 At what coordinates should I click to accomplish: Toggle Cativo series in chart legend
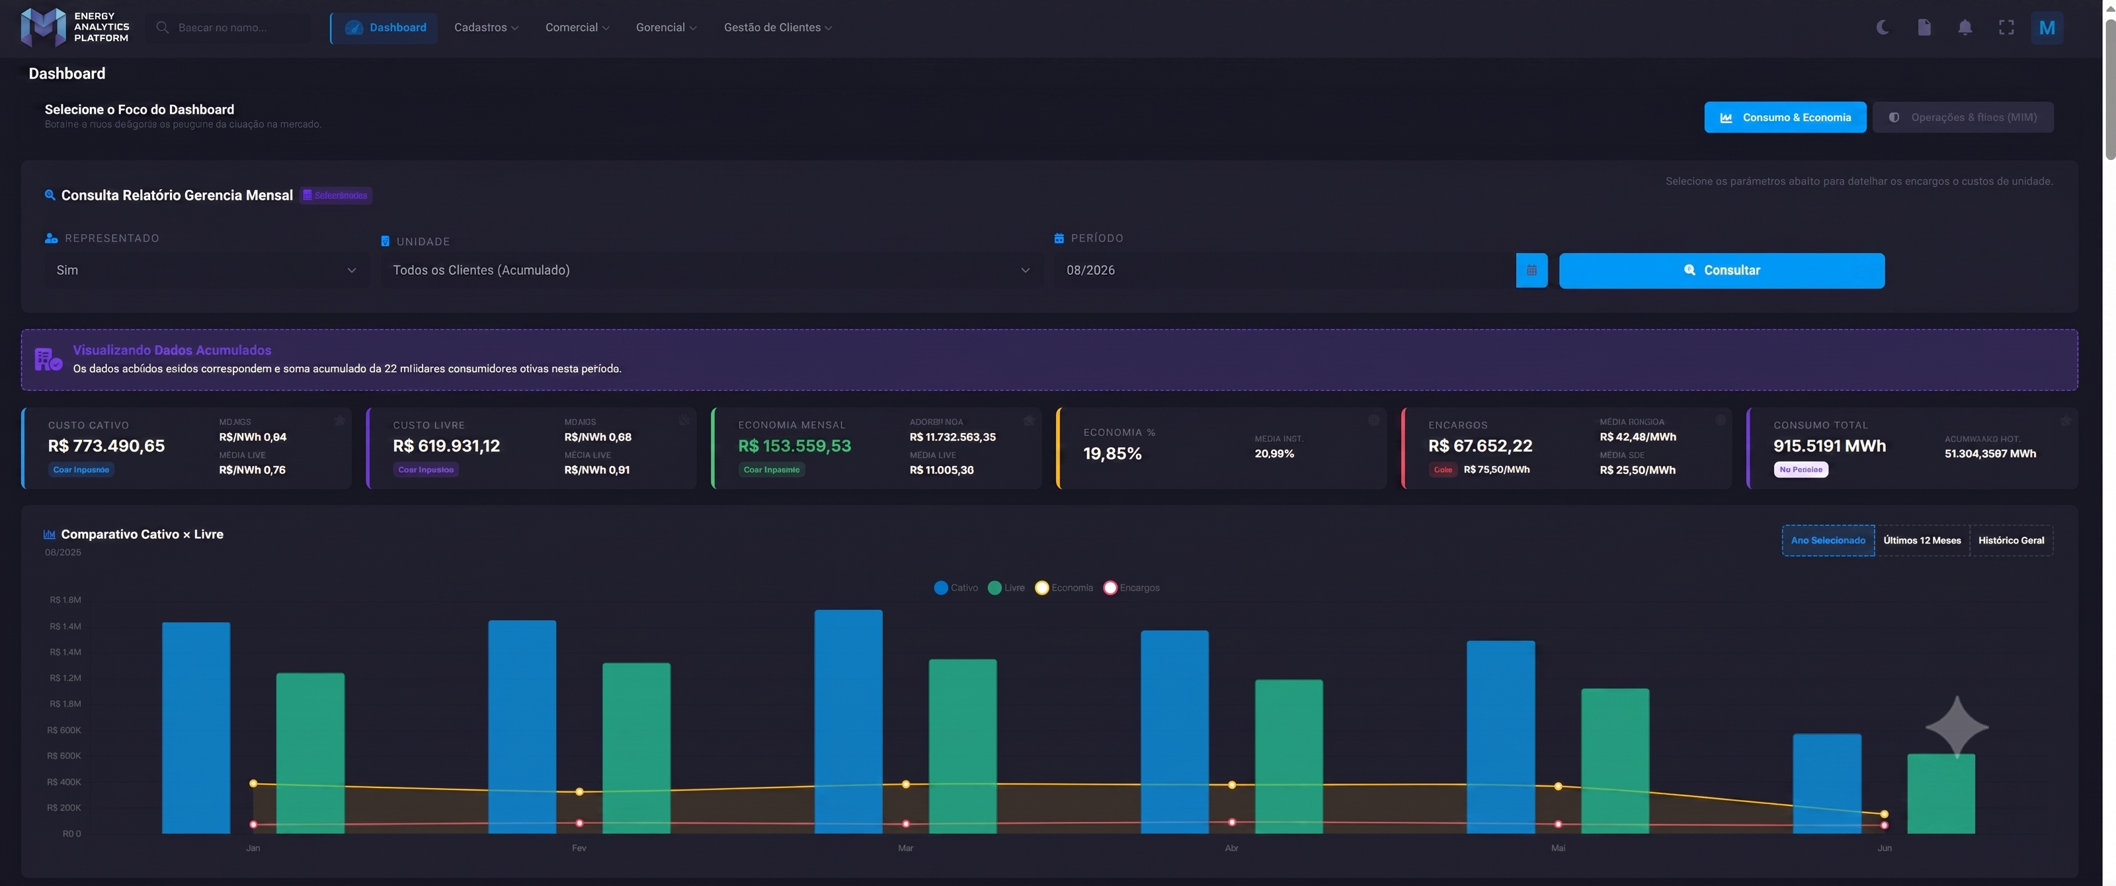956,588
